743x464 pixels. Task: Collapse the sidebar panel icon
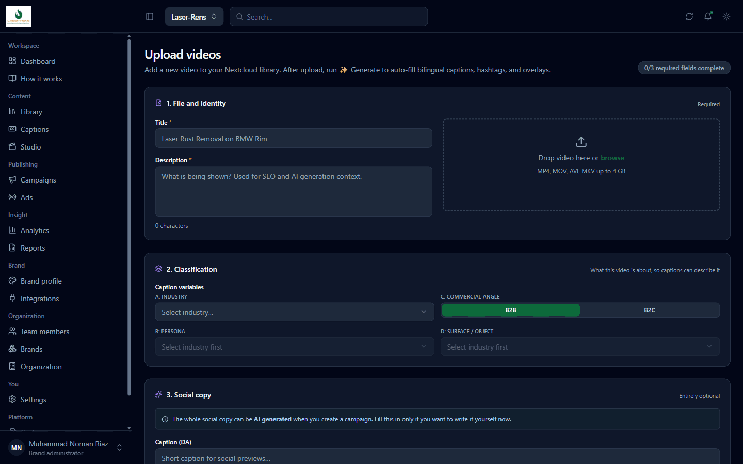point(150,16)
